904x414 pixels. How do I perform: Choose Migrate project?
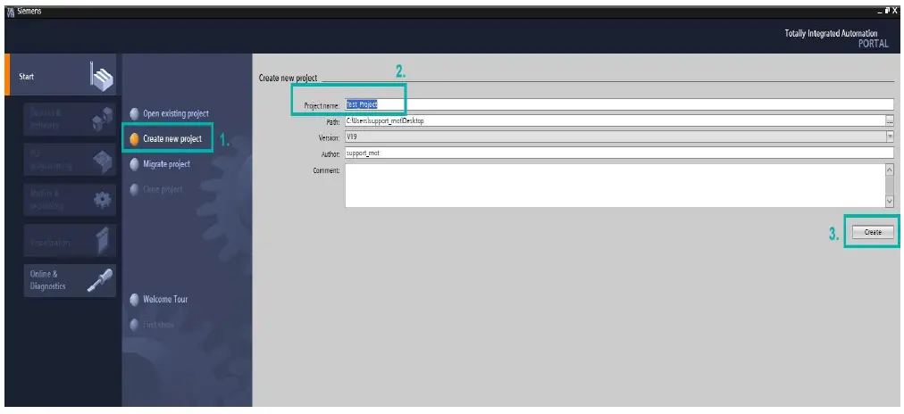click(x=167, y=164)
